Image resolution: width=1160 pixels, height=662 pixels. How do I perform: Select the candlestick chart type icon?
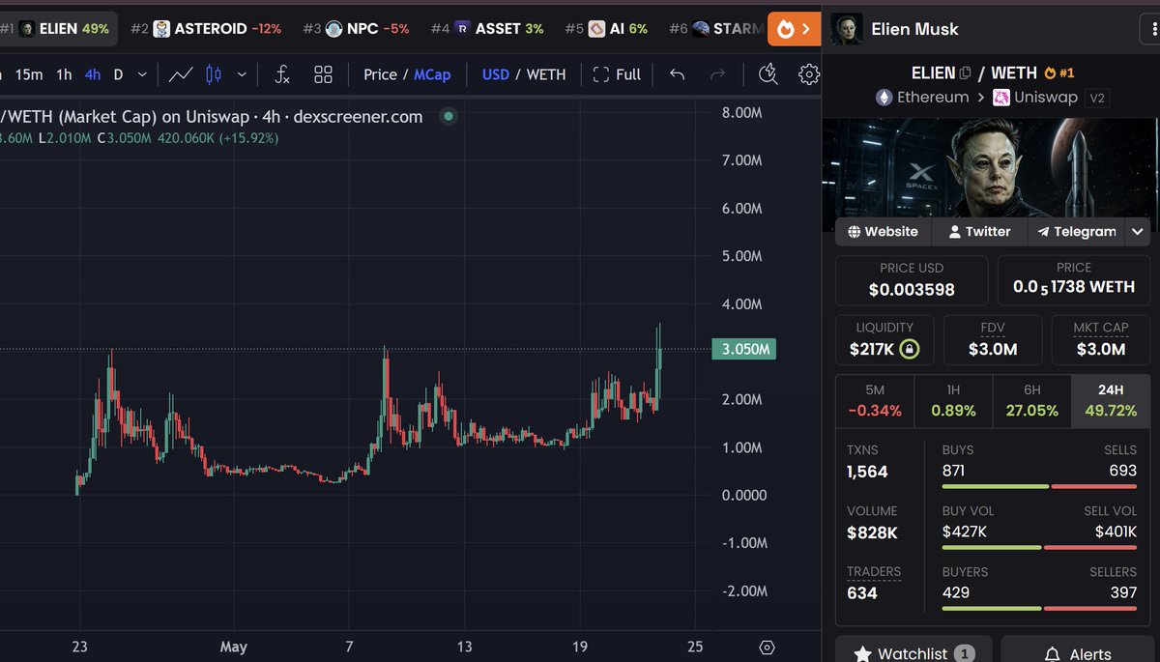[214, 74]
